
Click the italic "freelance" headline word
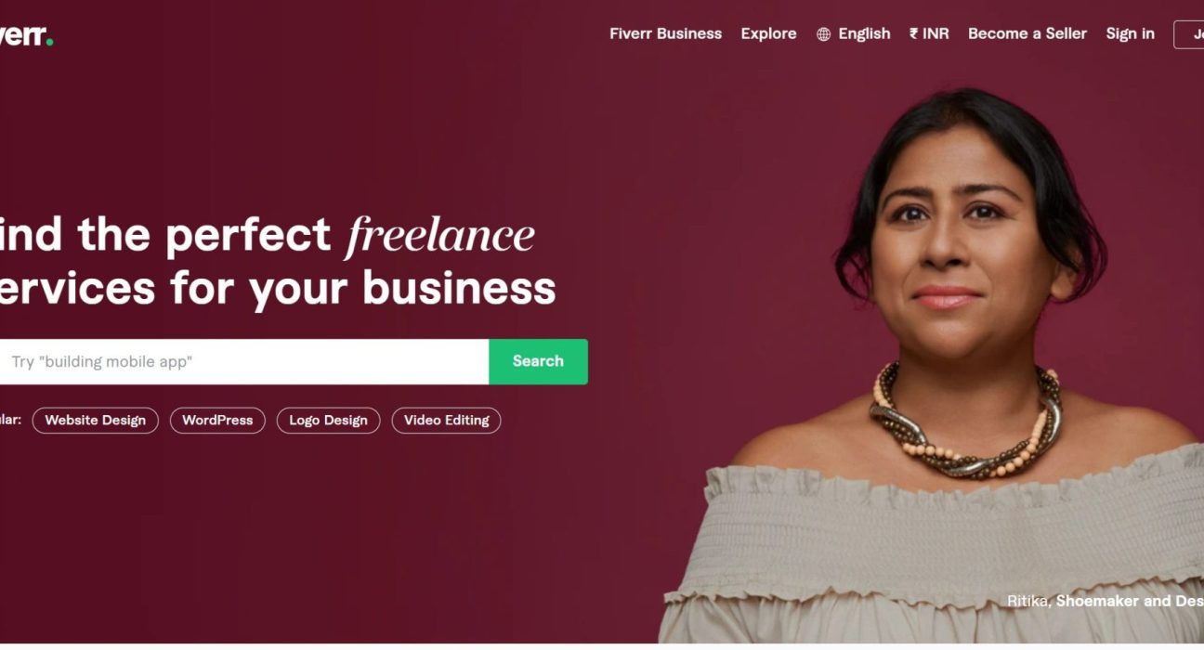439,236
